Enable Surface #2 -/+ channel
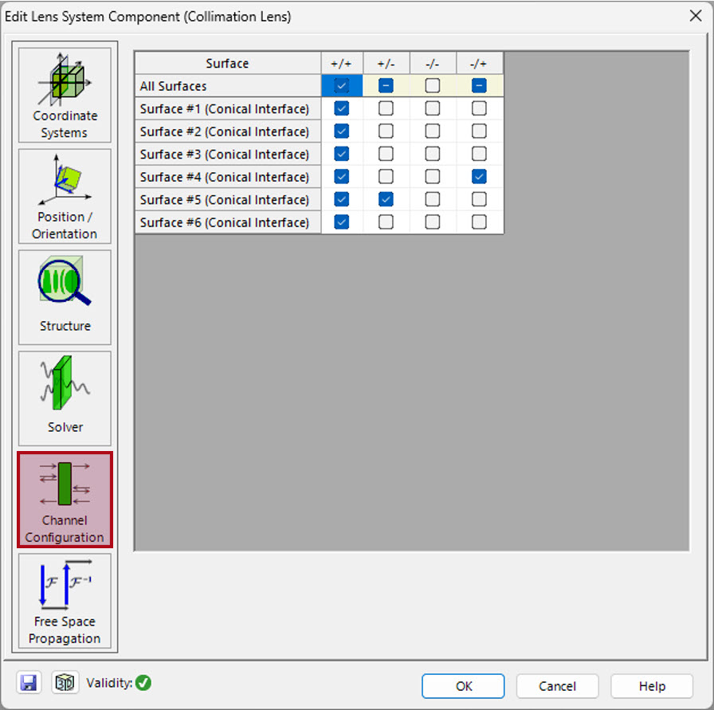 479,131
